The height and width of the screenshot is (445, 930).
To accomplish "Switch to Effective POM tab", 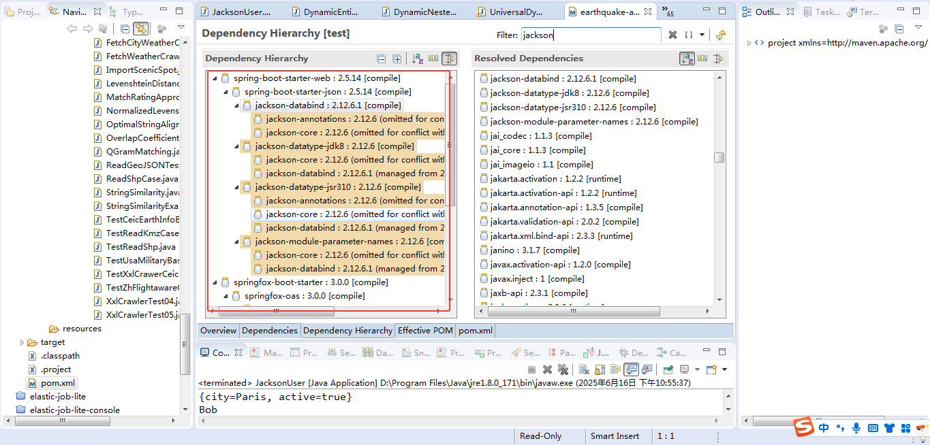I will pyautogui.click(x=424, y=330).
